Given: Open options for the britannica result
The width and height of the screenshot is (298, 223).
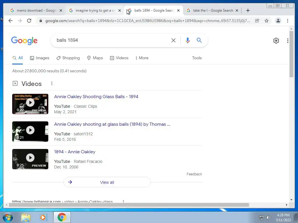Looking at the screenshot, I should point(123,201).
